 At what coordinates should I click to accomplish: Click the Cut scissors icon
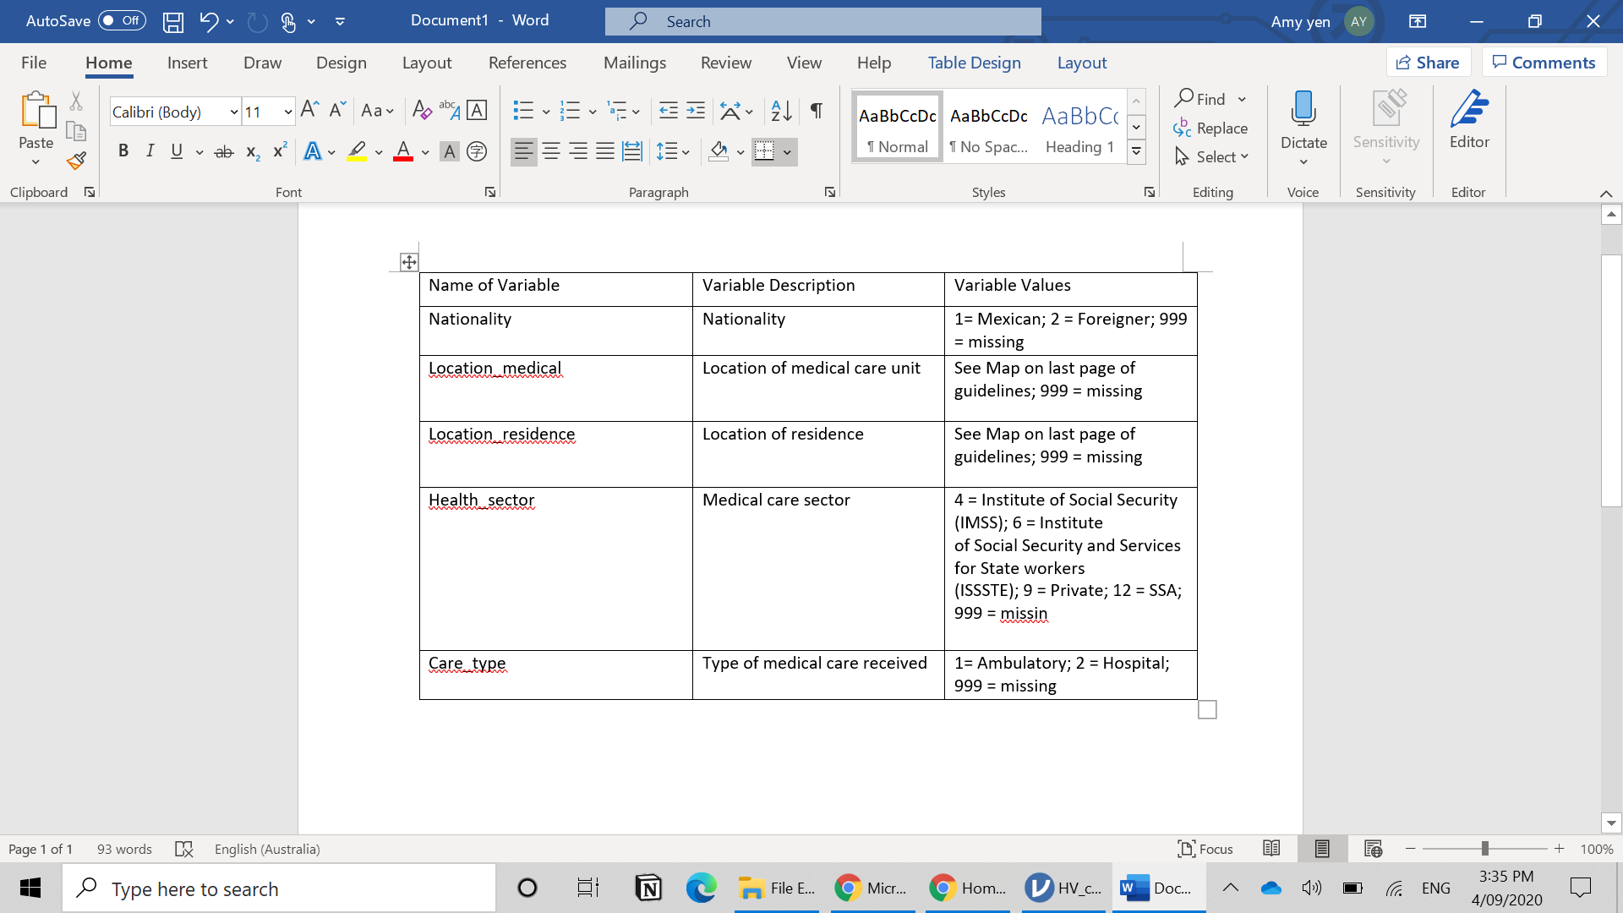76,101
